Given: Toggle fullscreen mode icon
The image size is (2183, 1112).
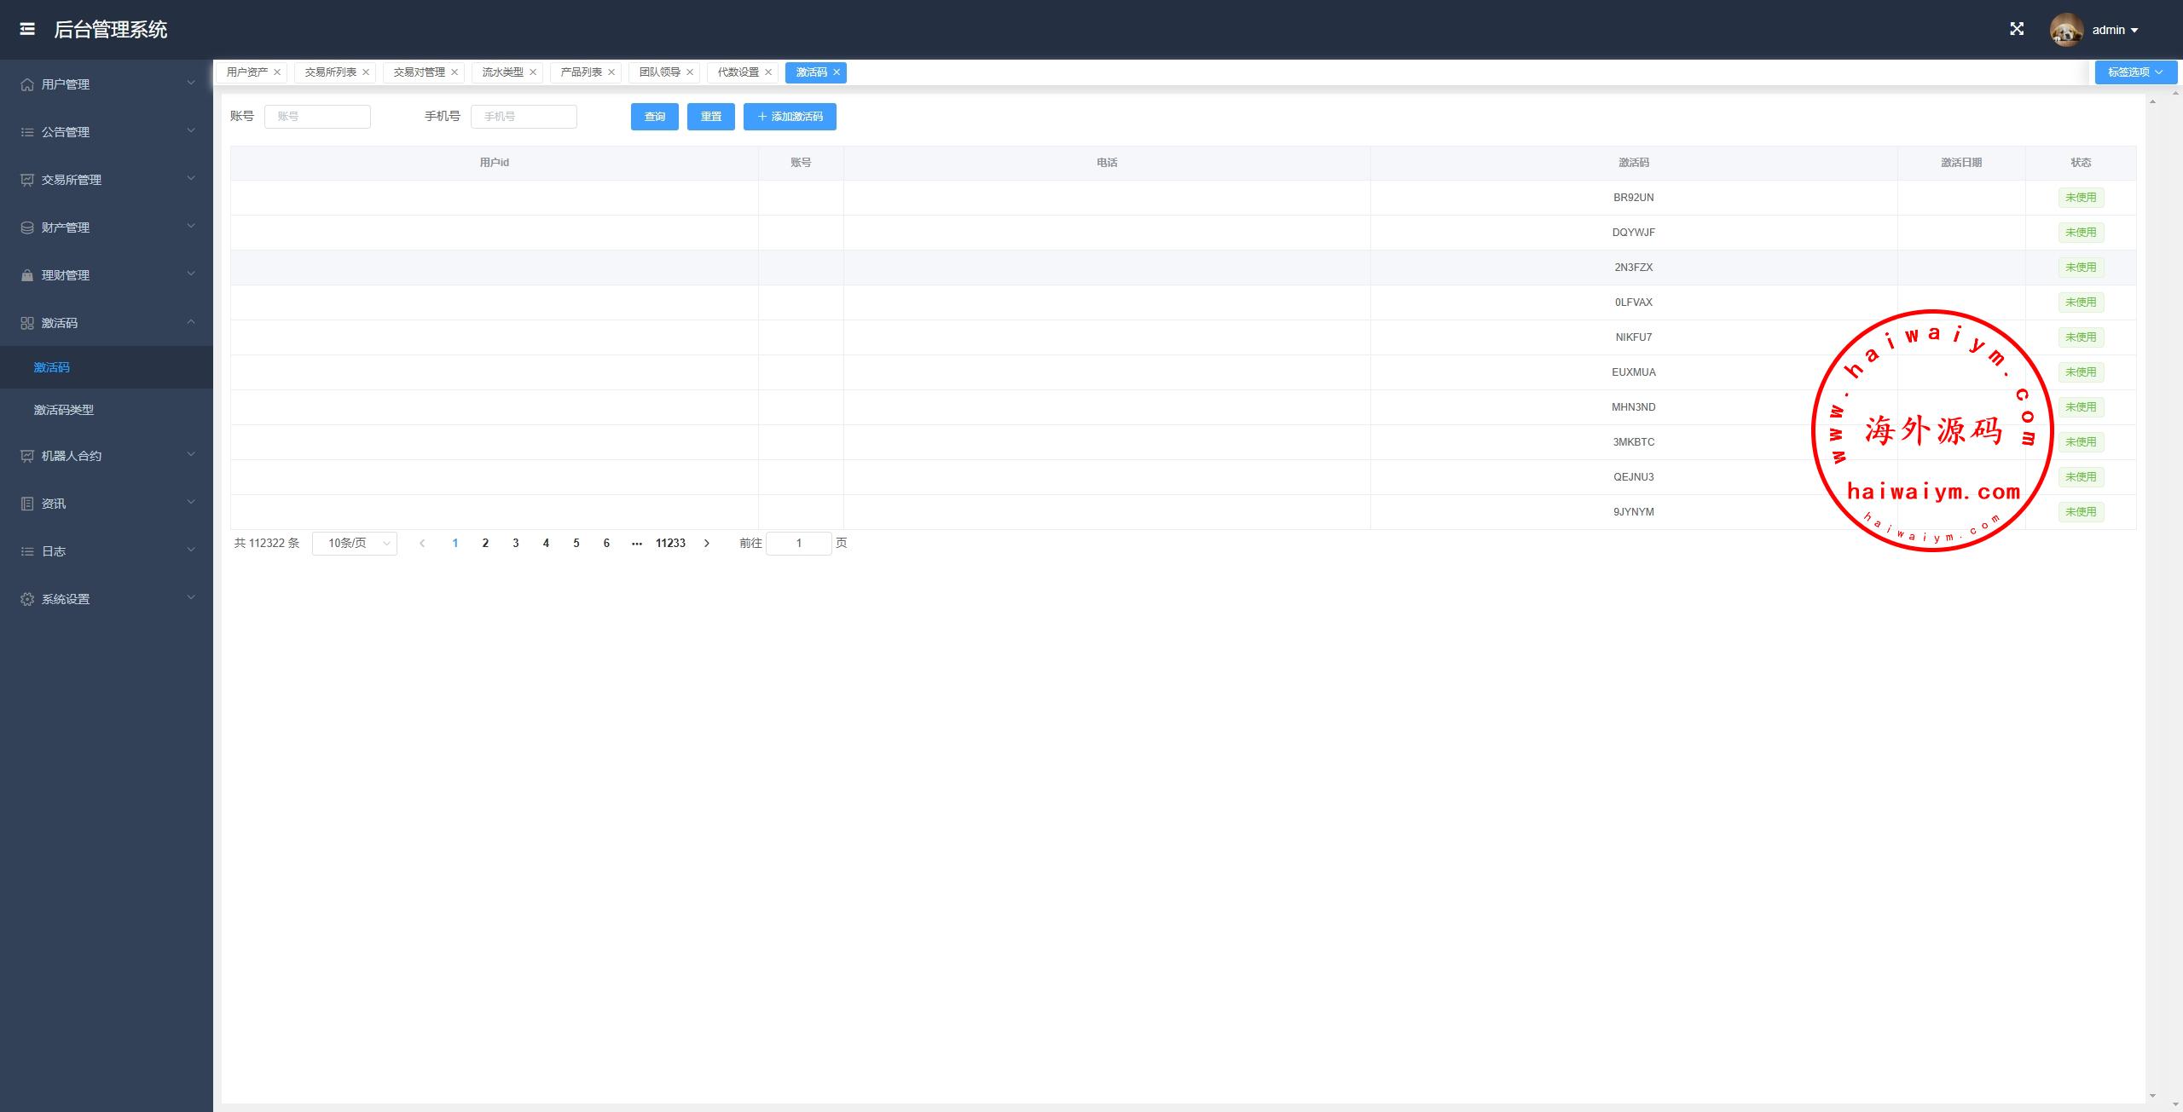Looking at the screenshot, I should coord(2017,29).
